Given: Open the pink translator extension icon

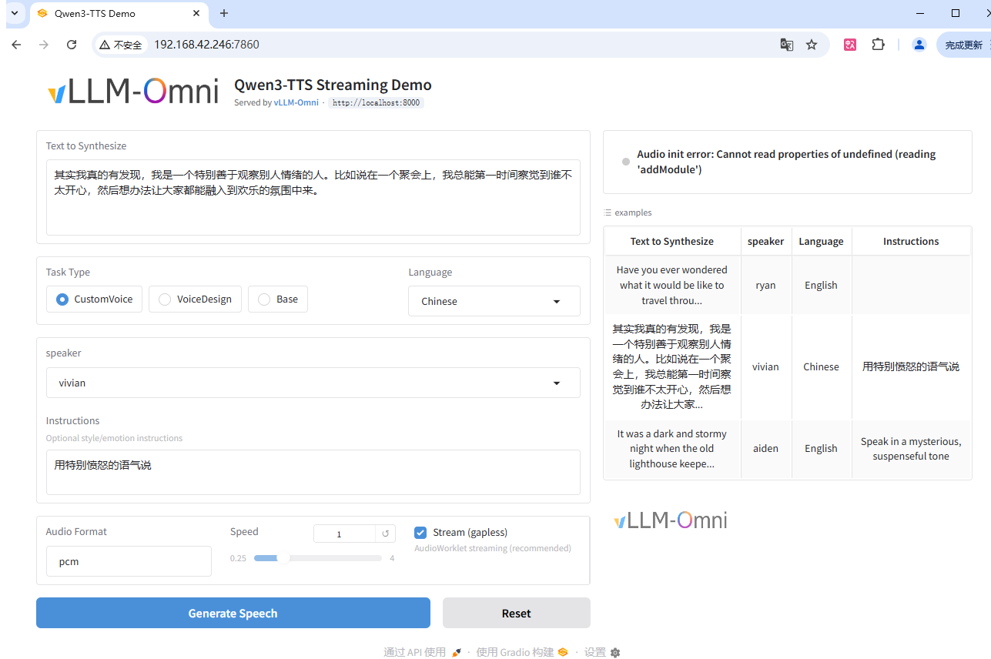Looking at the screenshot, I should (x=850, y=45).
